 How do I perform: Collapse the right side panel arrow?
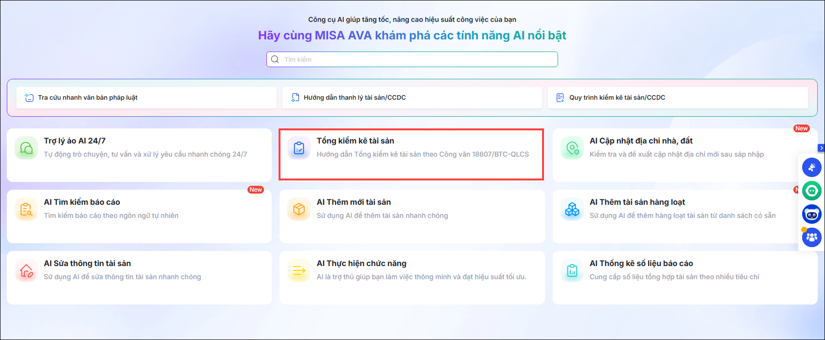click(821, 148)
